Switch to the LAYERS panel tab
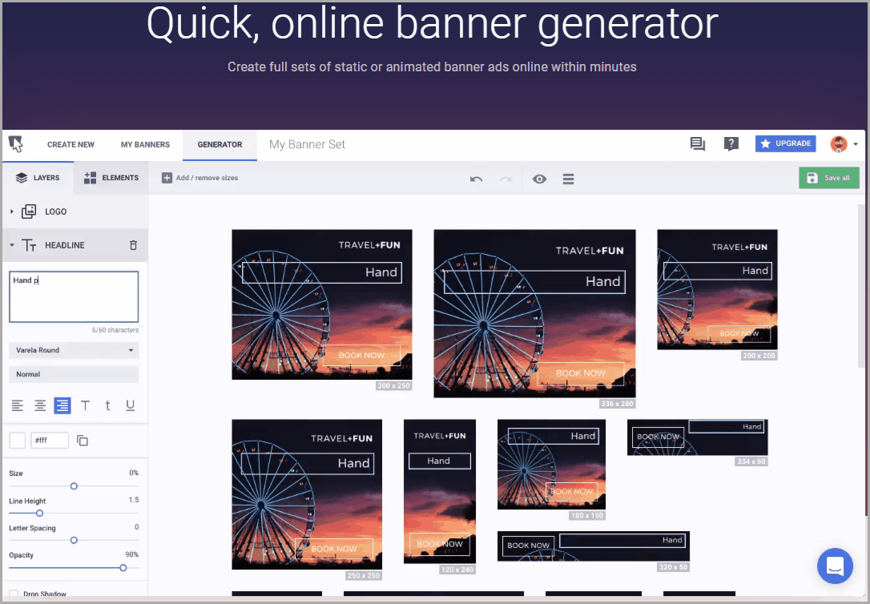Image resolution: width=870 pixels, height=604 pixels. (38, 178)
